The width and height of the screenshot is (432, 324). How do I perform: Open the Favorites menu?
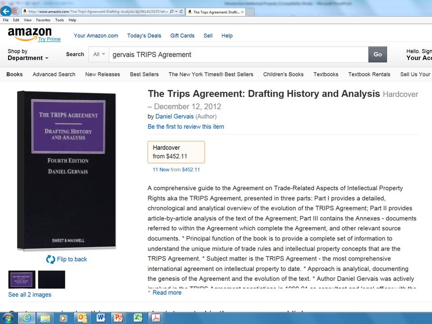coord(43,20)
